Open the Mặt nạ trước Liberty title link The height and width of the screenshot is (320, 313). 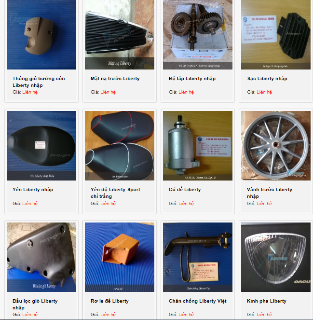coord(115,79)
